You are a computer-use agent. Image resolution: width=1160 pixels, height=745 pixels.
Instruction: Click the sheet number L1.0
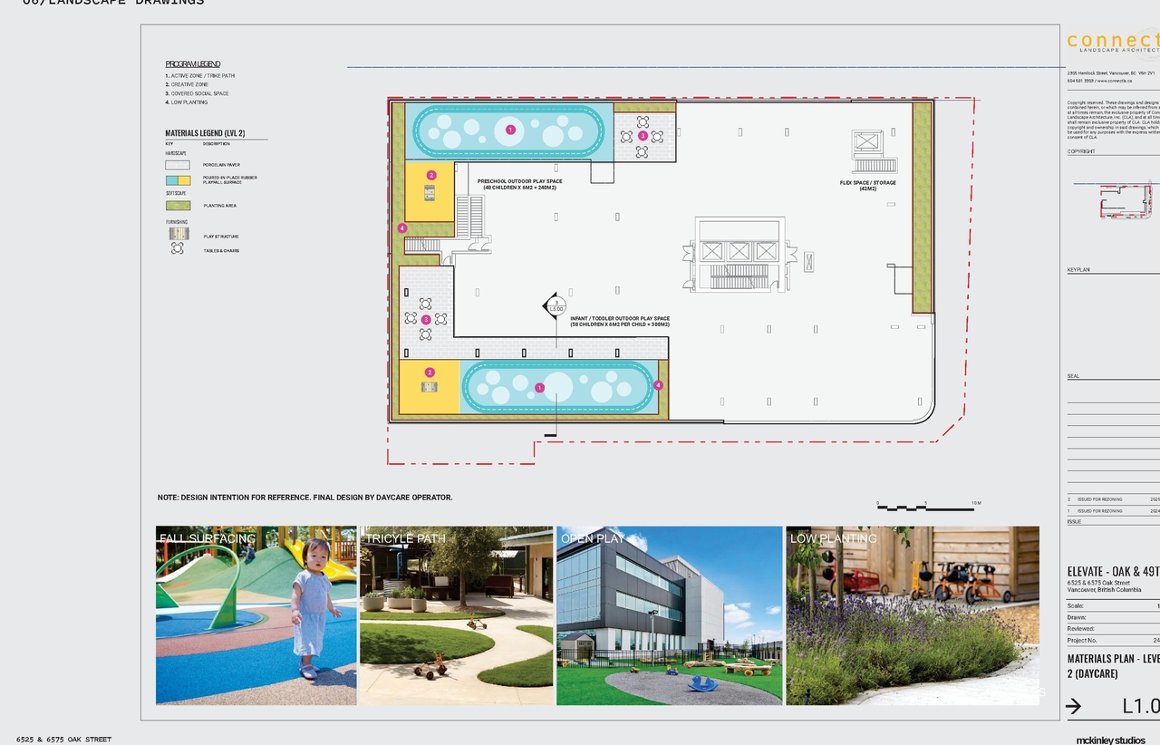coord(1141,706)
